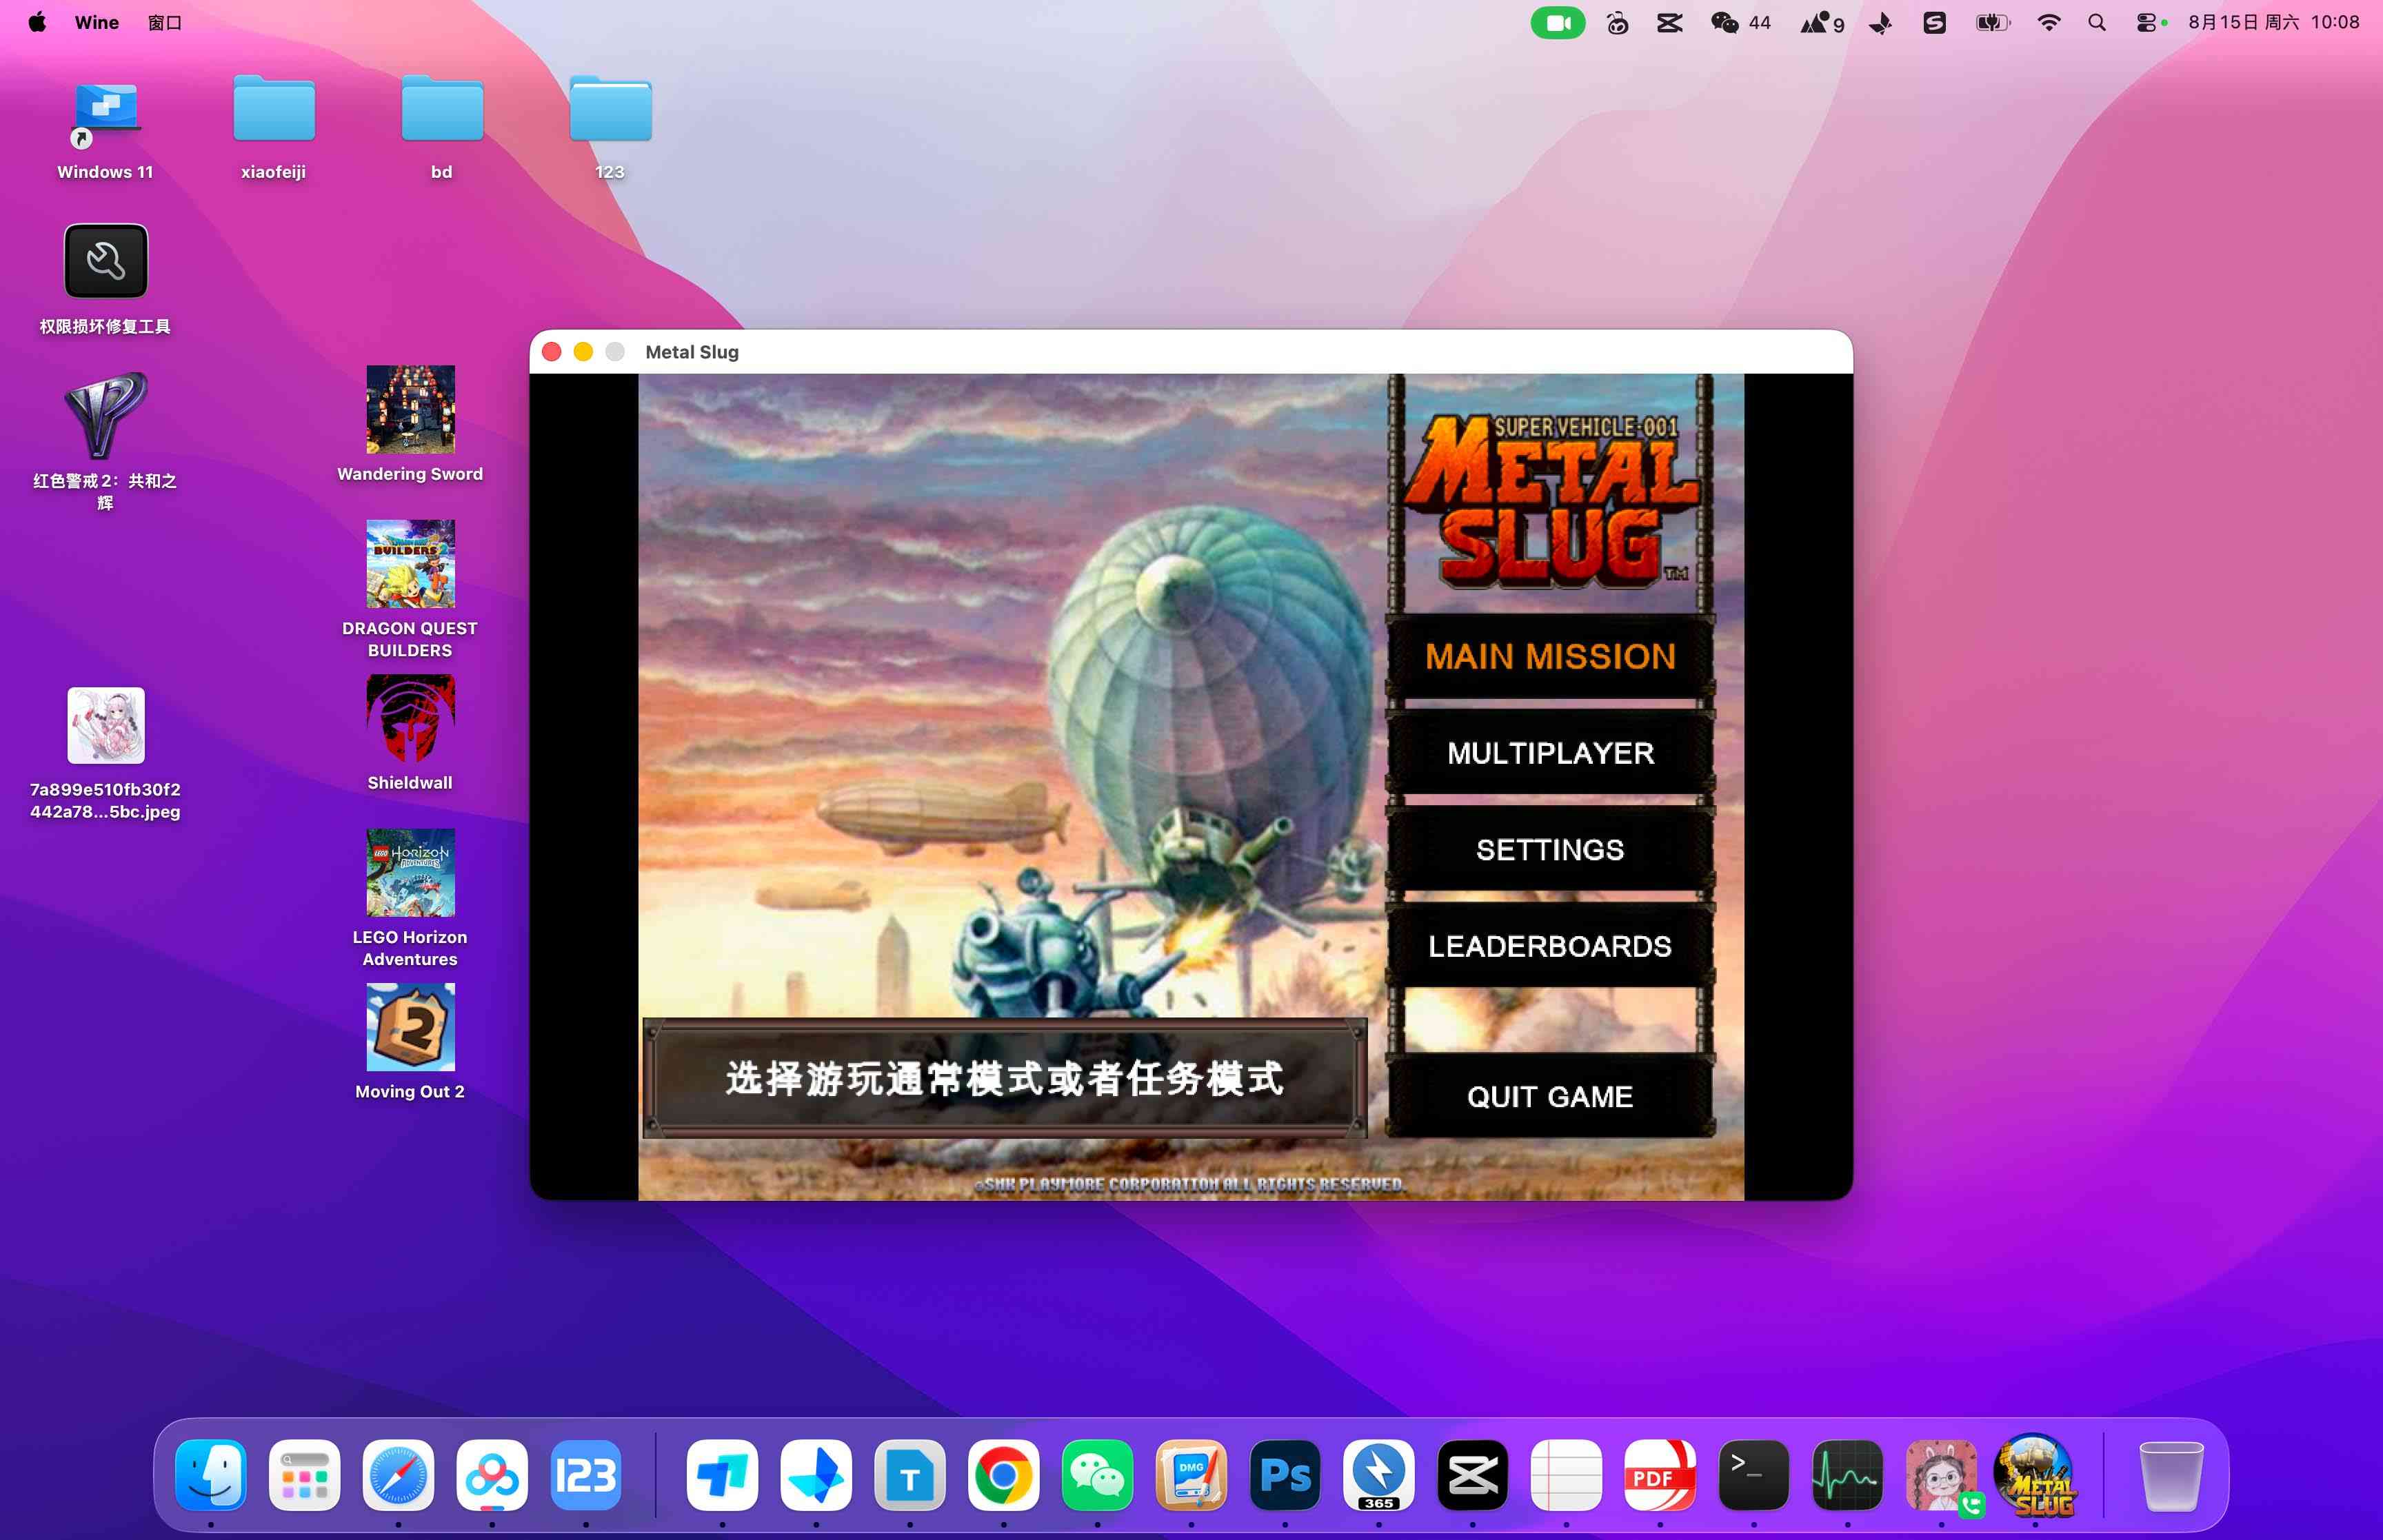
Task: Open Google Chrome from the Dock
Action: tap(1003, 1475)
